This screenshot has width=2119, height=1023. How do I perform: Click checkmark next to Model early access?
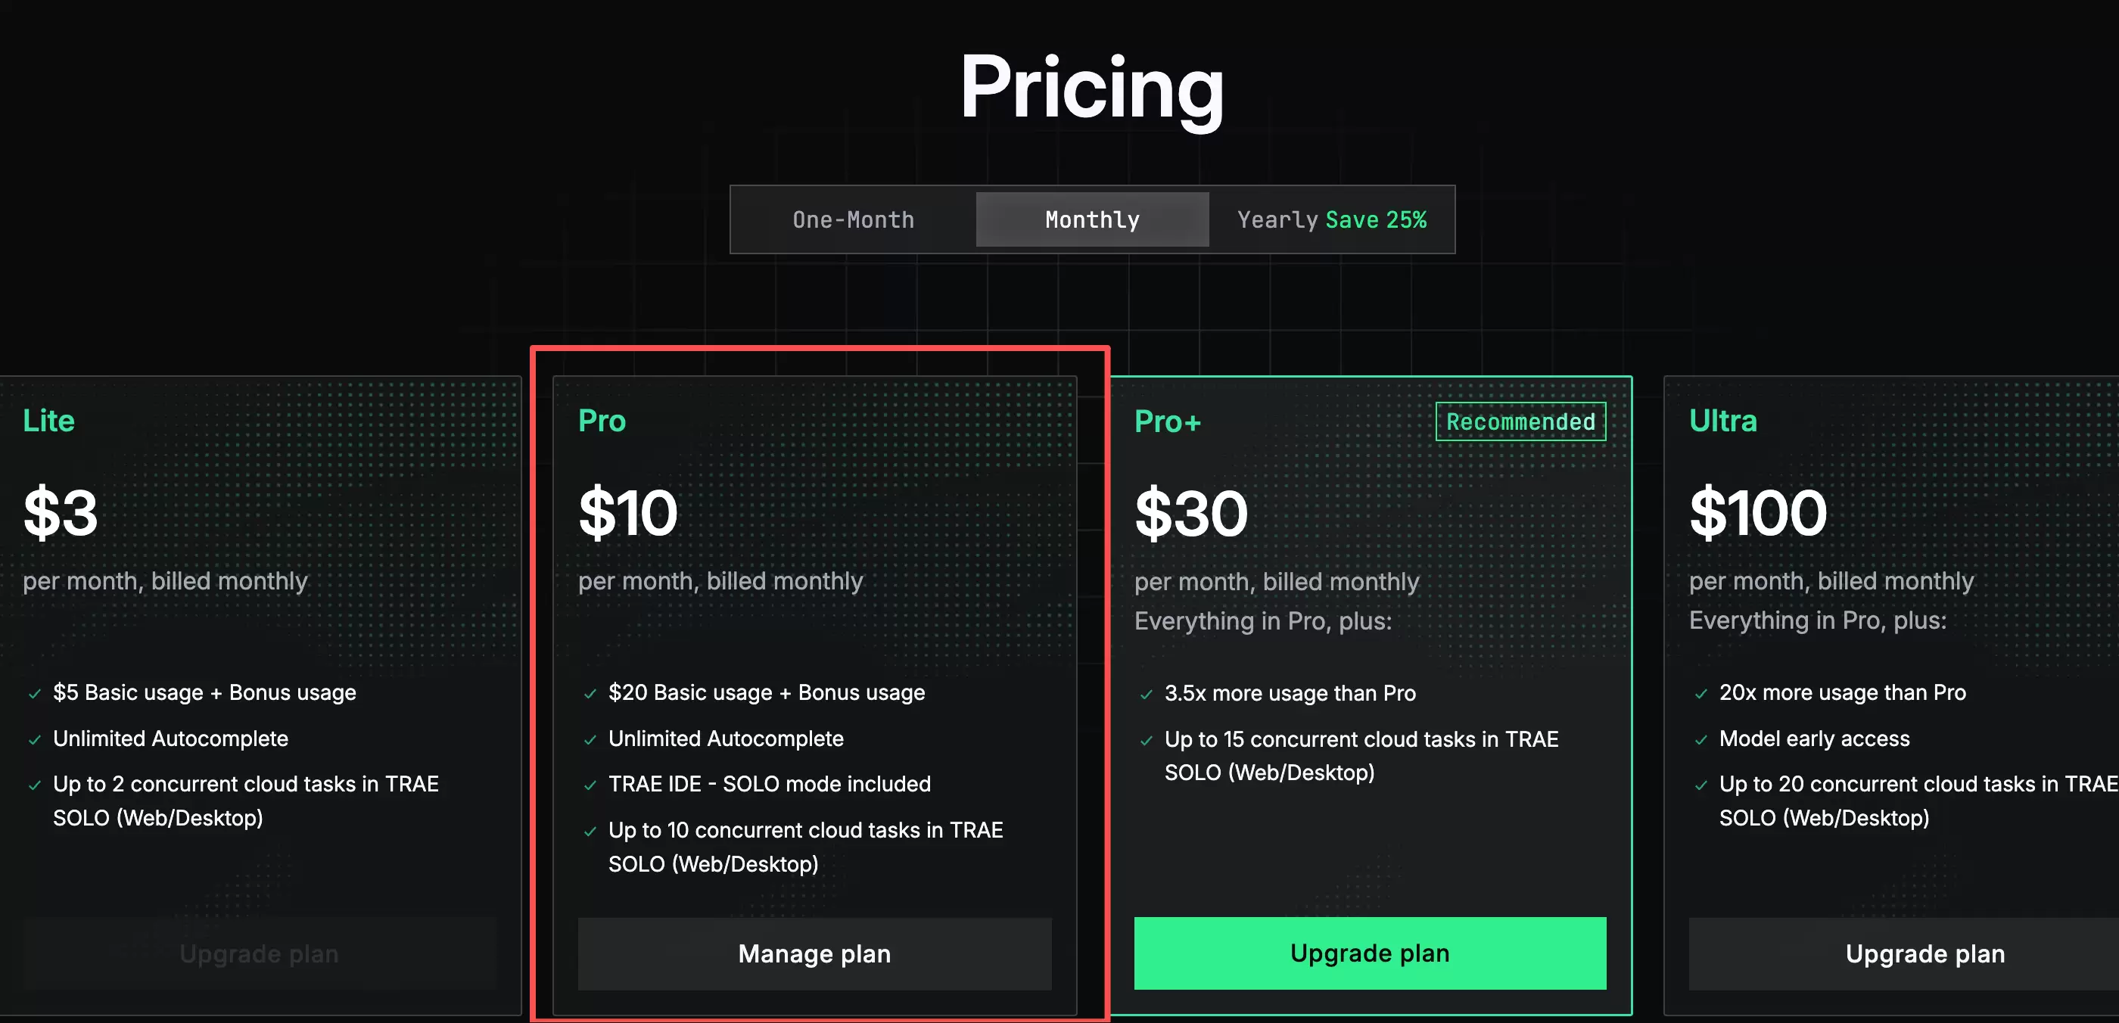(x=1700, y=740)
